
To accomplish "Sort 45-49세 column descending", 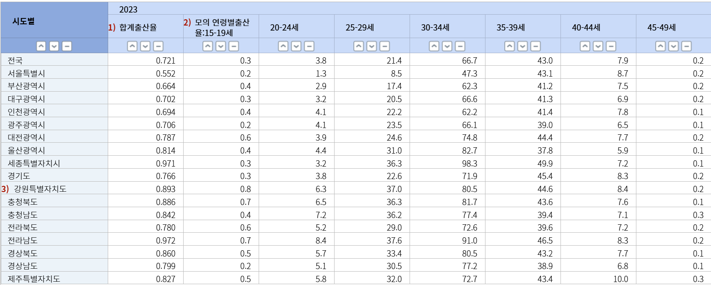I will 674,46.
